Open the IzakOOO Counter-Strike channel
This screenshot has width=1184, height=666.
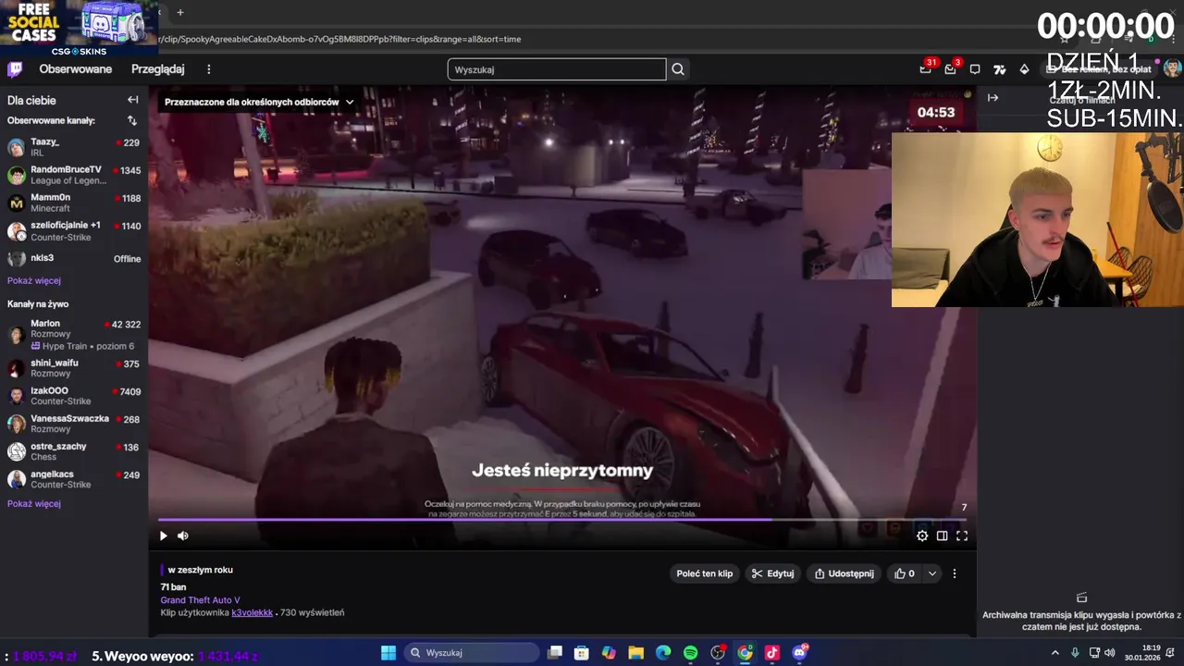click(74, 396)
